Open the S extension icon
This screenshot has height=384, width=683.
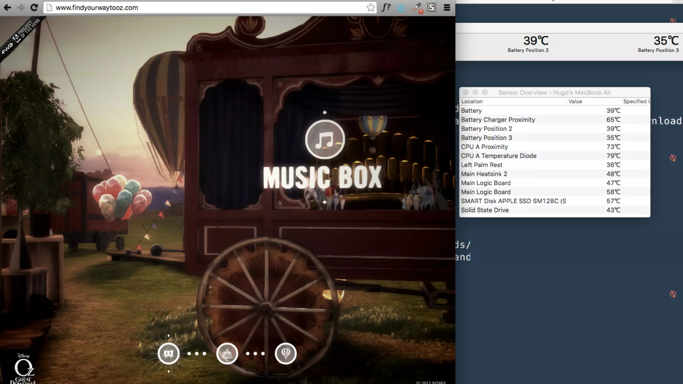(x=432, y=7)
